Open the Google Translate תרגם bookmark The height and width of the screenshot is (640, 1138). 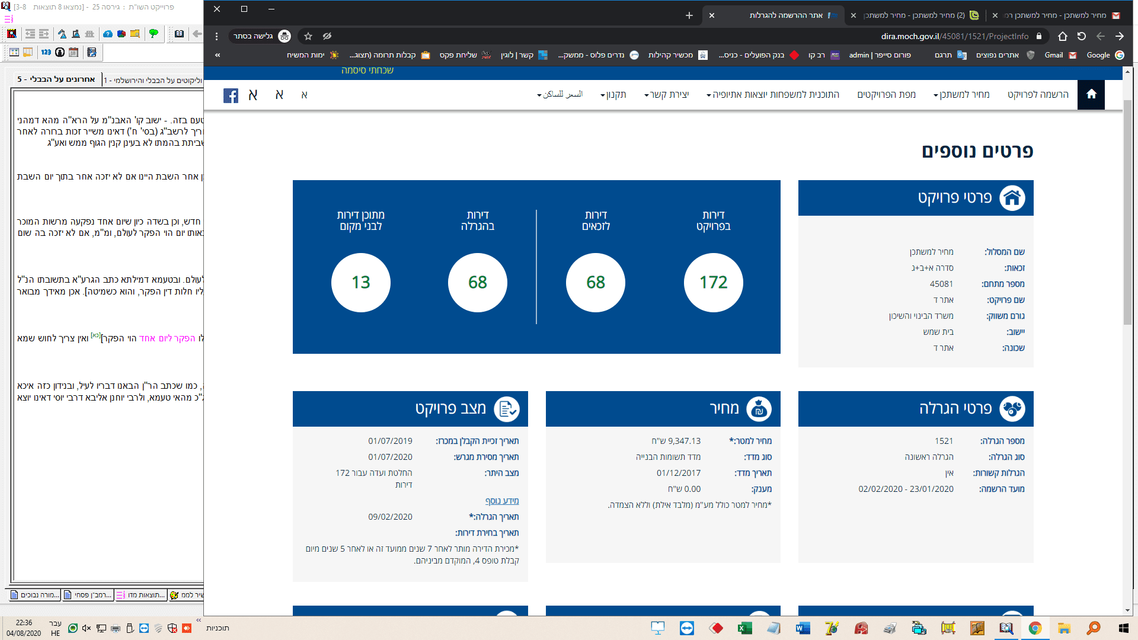[950, 55]
